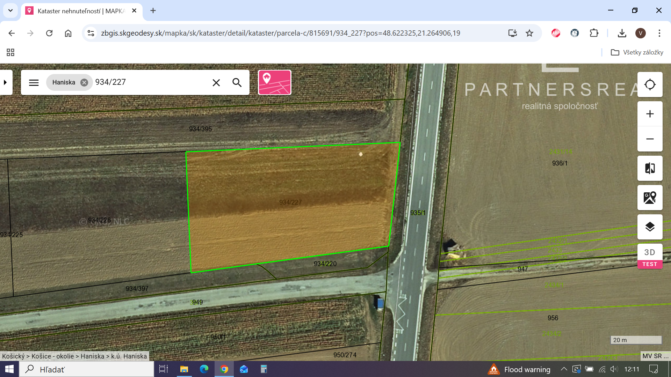Zoom out the map with minus button
Image resolution: width=671 pixels, height=377 pixels.
650,139
